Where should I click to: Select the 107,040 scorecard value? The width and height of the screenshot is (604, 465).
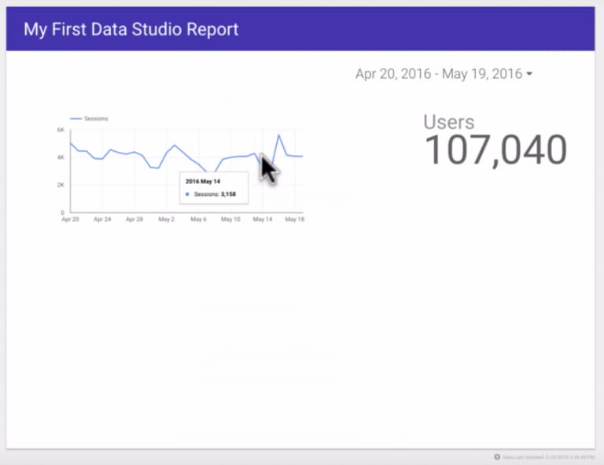pos(495,150)
